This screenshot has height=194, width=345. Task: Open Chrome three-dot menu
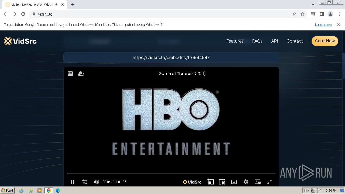(339, 14)
